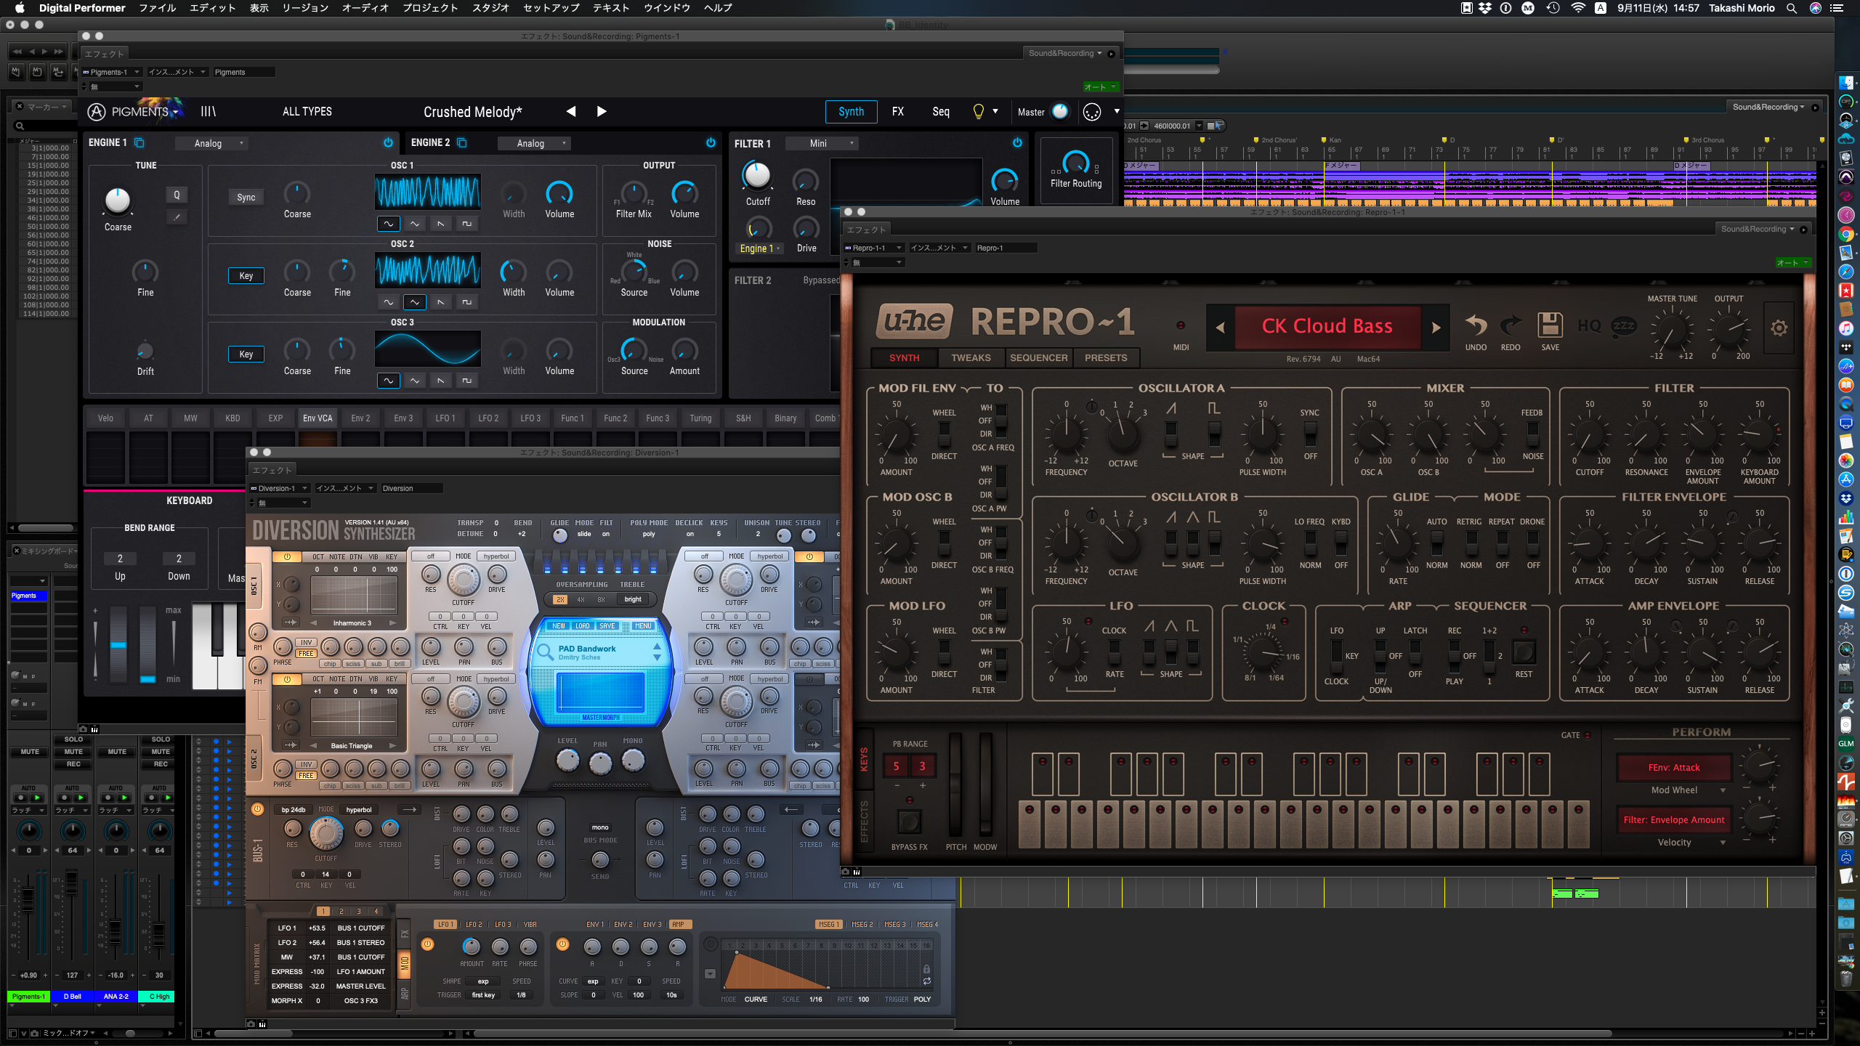Click next preset arrow beside CK Cloud Bass

1436,327
